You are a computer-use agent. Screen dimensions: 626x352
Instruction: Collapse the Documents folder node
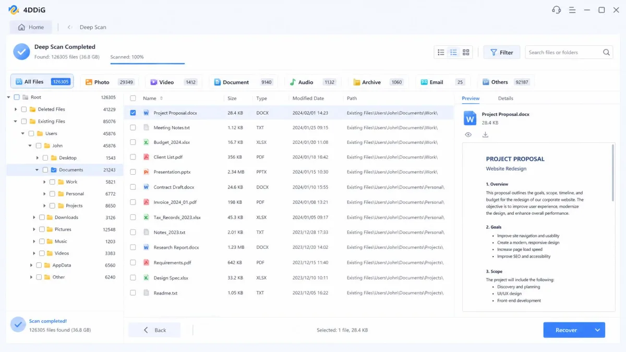37,169
